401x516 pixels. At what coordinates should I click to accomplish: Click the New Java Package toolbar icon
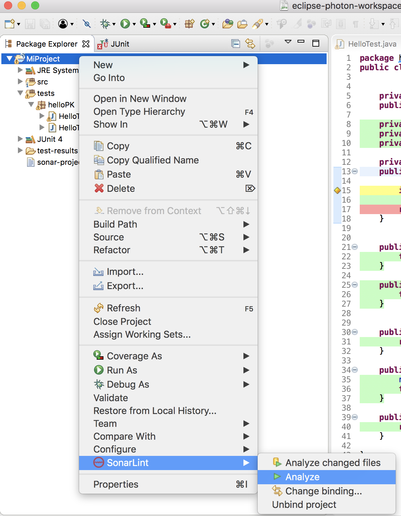189,24
